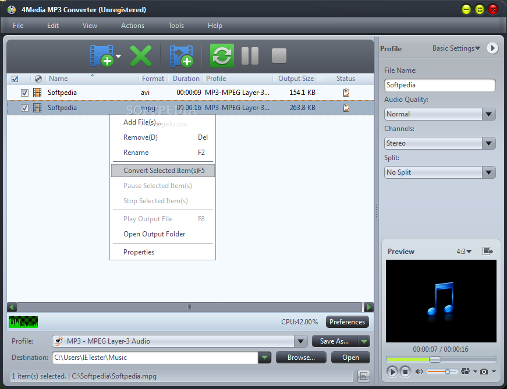Choose Convert Selected Item(s) in context menu
The height and width of the screenshot is (389, 507).
click(x=162, y=171)
